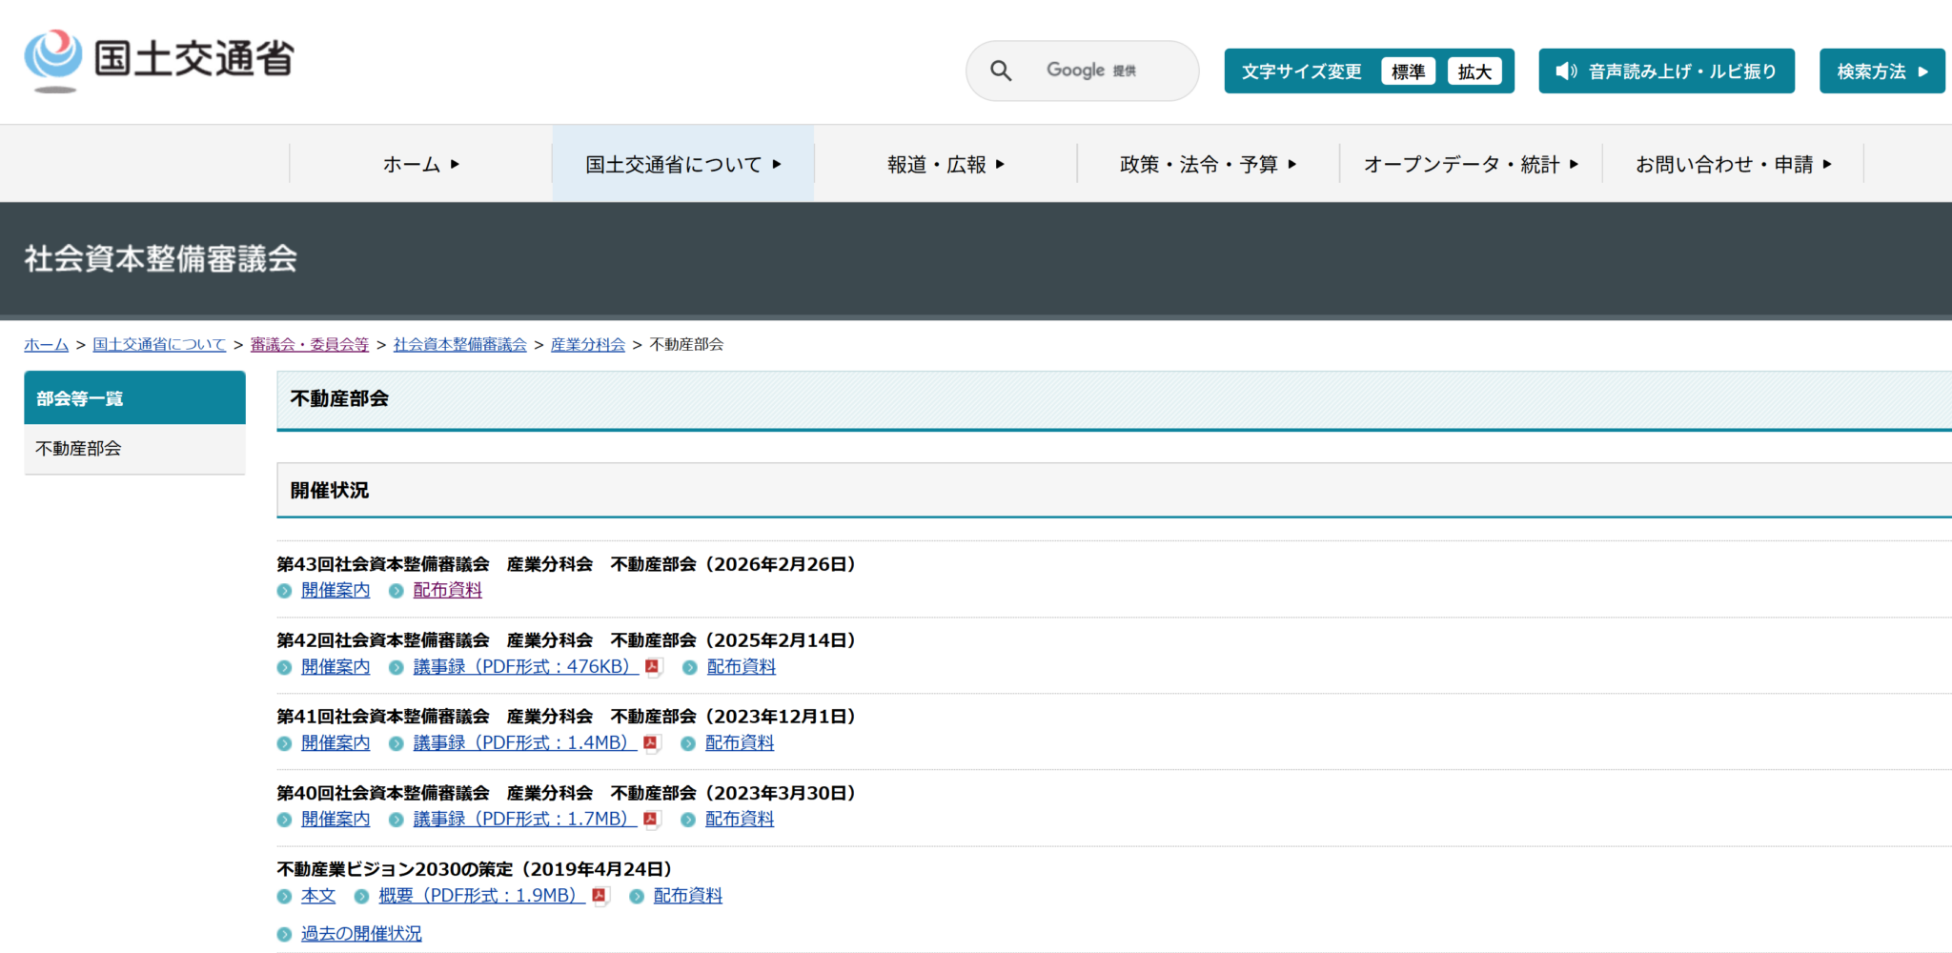Click bullet icon beside 過去の開催状況
The image size is (1952, 953).
coord(284,935)
